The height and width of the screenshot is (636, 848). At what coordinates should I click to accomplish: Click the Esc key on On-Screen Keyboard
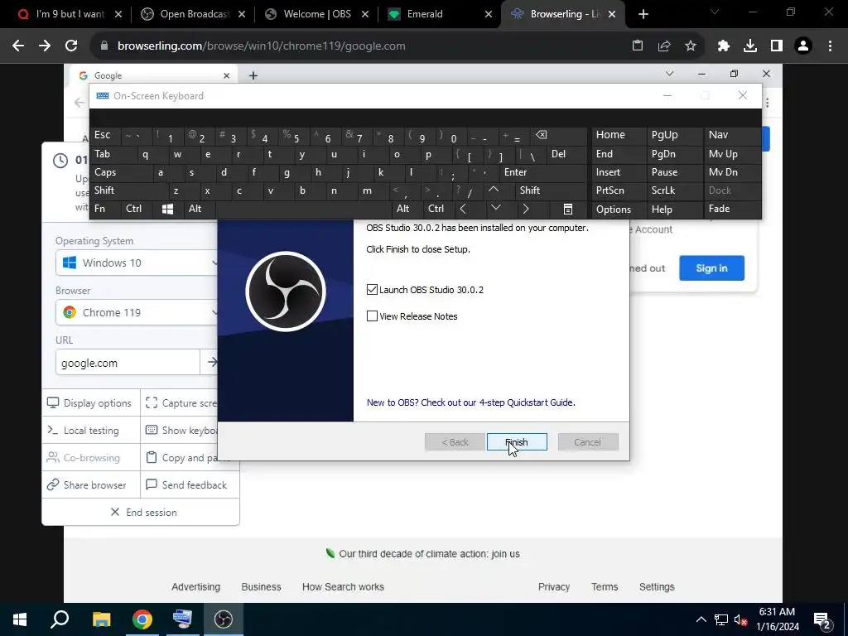coord(105,135)
